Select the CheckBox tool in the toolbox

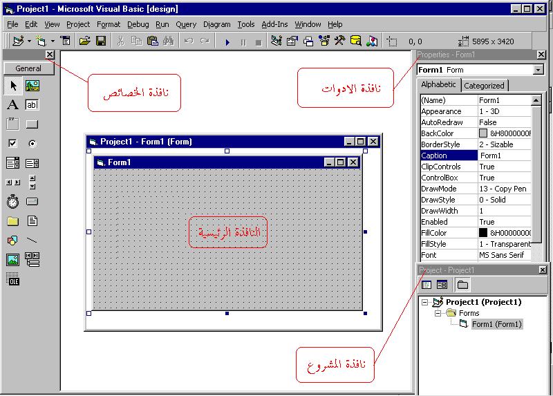click(x=12, y=143)
